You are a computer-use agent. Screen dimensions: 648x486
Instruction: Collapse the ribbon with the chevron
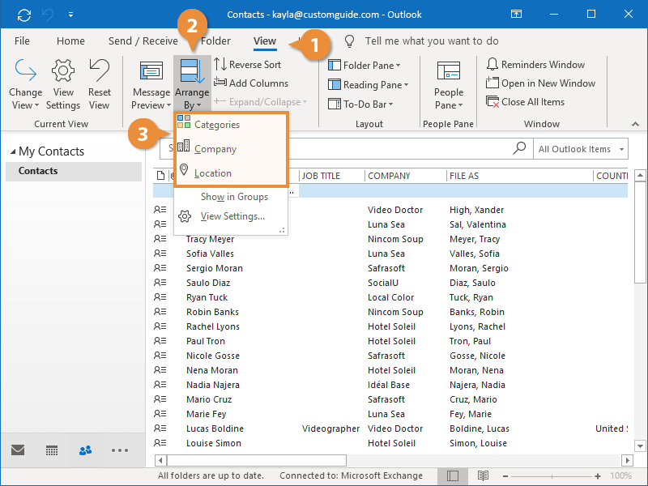point(635,124)
